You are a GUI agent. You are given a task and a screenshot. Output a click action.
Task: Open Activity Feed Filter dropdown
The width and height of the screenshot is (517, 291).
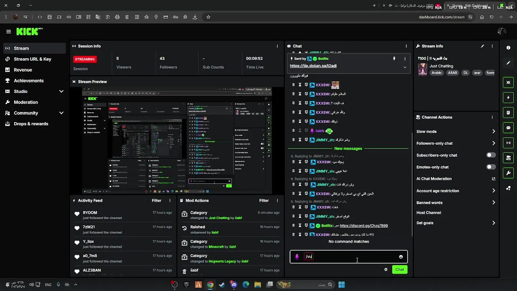[156, 200]
